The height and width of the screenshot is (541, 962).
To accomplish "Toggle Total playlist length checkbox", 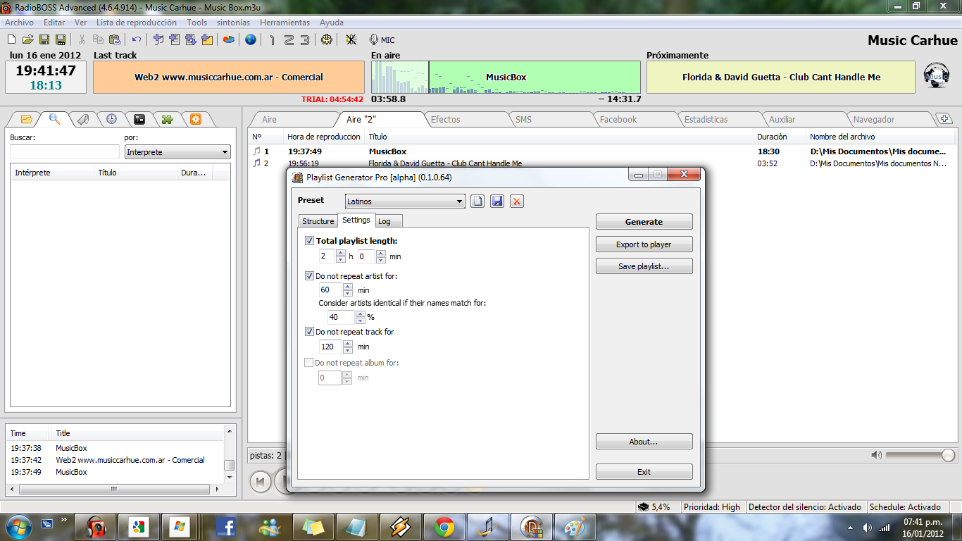I will (x=309, y=241).
